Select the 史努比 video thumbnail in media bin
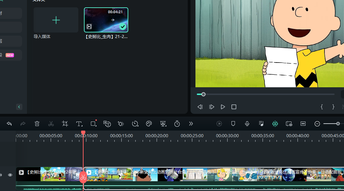The width and height of the screenshot is (344, 191). (106, 20)
